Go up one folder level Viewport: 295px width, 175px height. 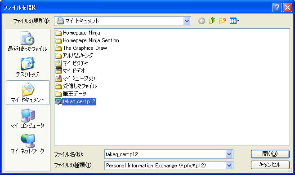tap(212, 21)
